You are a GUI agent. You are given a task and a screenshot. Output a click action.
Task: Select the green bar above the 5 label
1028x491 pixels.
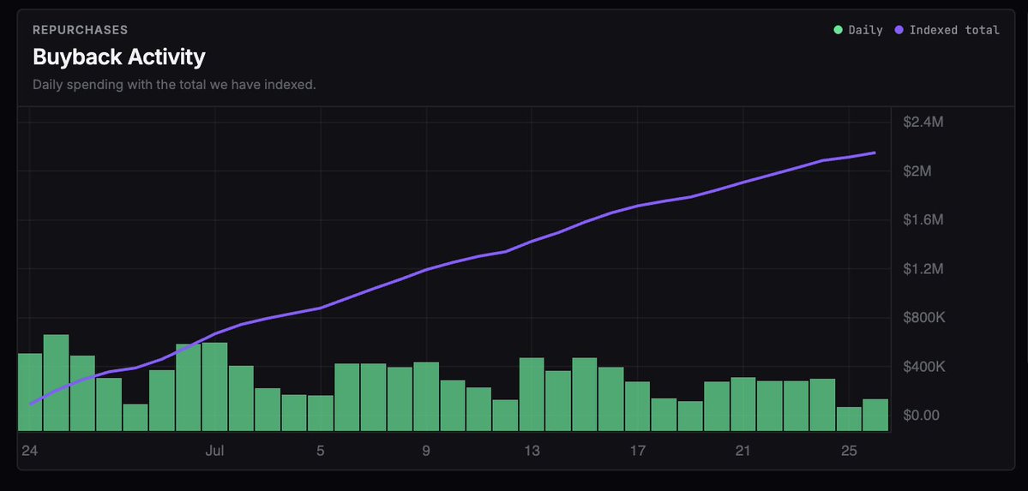pyautogui.click(x=321, y=413)
